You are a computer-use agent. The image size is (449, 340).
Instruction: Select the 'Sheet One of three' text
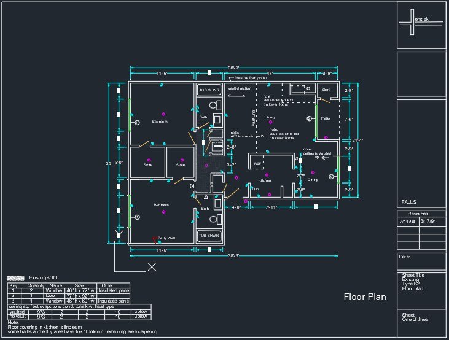pos(415,317)
